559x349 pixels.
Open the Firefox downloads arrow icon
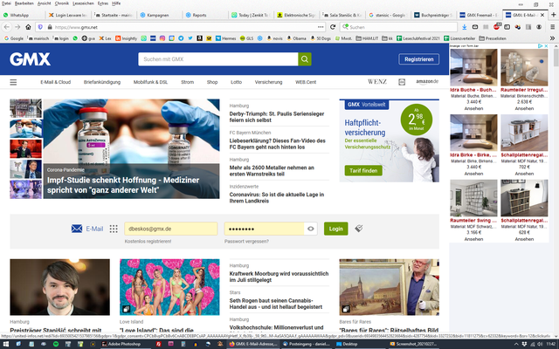coord(464,27)
